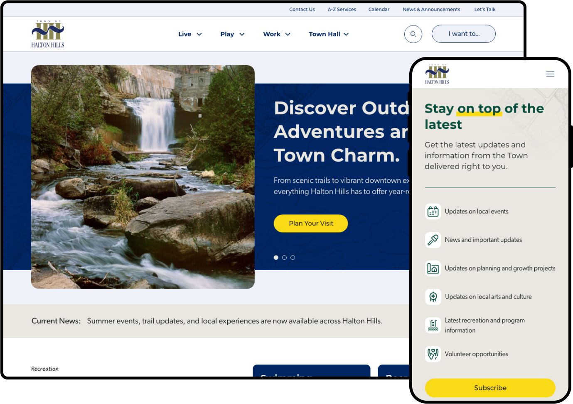The width and height of the screenshot is (573, 404).
Task: Click the 'Town Charm.' hero heading line
Action: click(337, 155)
